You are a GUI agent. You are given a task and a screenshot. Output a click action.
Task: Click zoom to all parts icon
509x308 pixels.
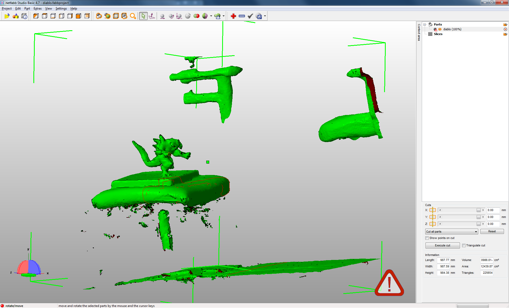(x=99, y=16)
